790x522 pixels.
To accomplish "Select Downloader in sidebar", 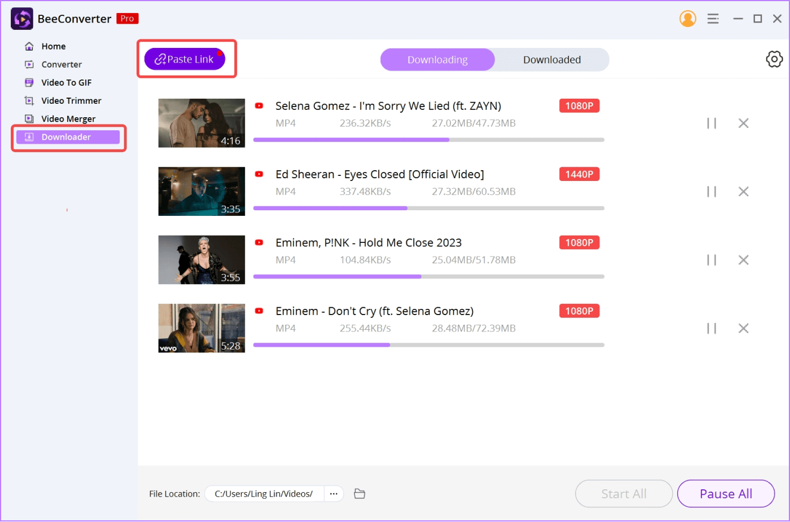I will pyautogui.click(x=68, y=137).
